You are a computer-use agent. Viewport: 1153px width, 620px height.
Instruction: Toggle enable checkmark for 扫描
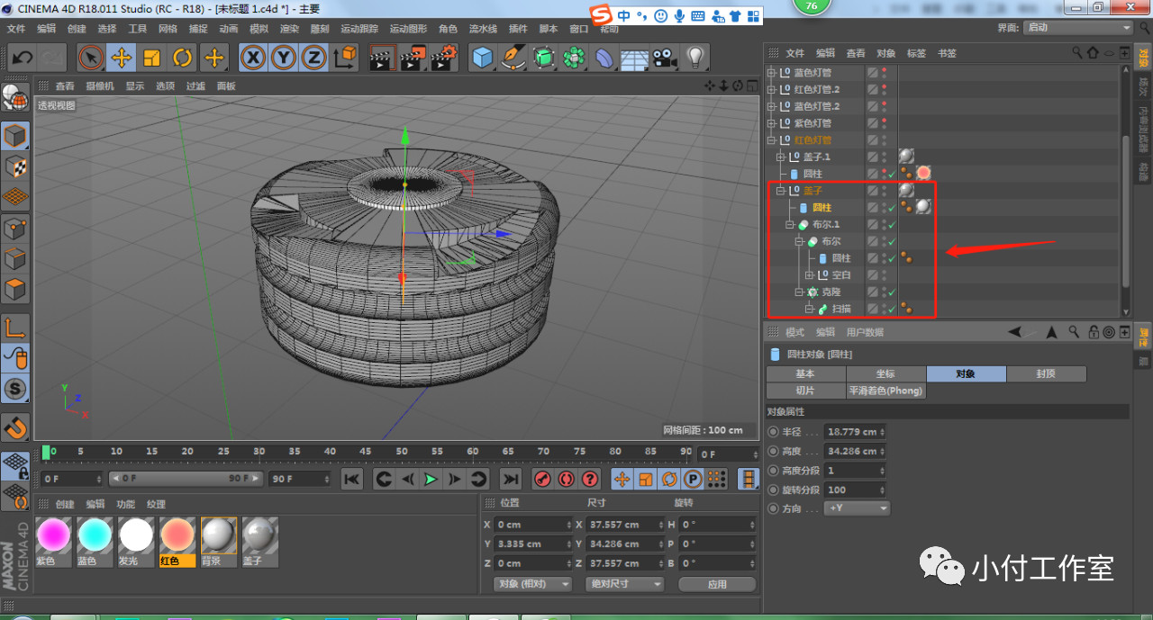[x=892, y=310]
